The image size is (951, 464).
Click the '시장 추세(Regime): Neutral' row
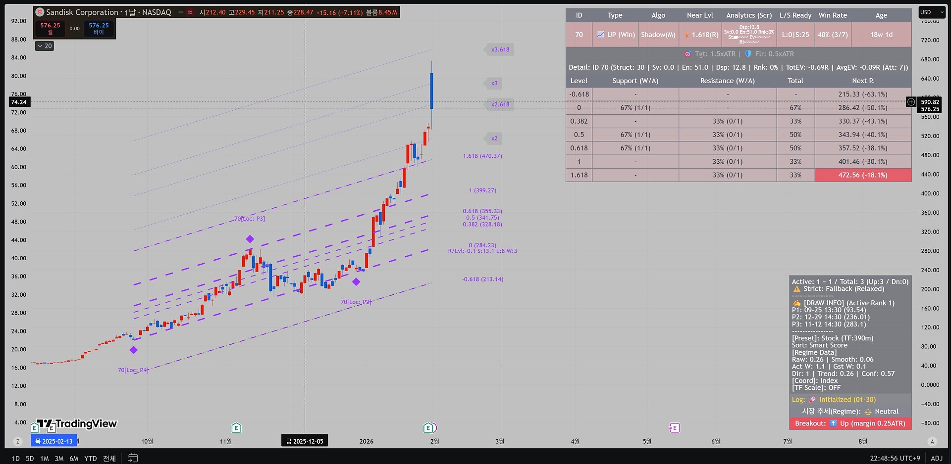tap(850, 412)
